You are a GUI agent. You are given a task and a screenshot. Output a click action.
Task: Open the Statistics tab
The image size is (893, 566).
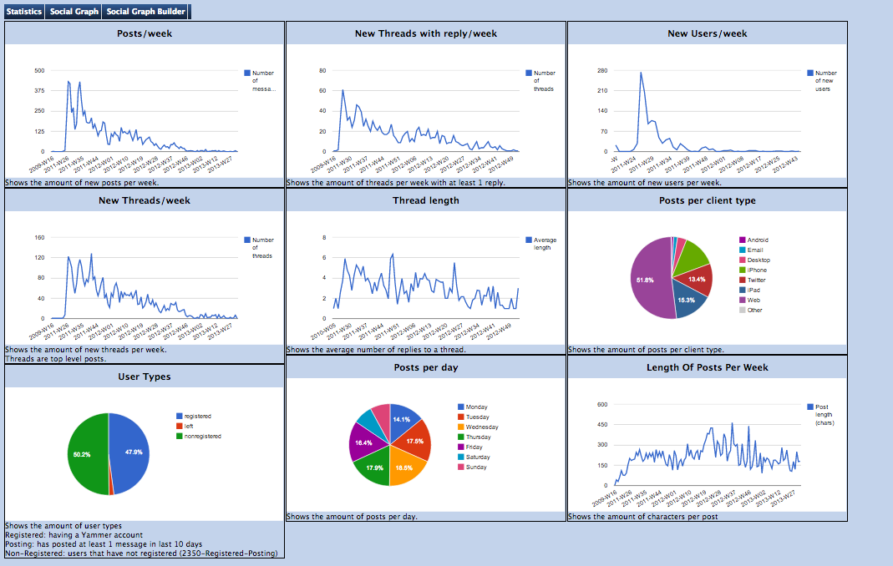pyautogui.click(x=23, y=12)
